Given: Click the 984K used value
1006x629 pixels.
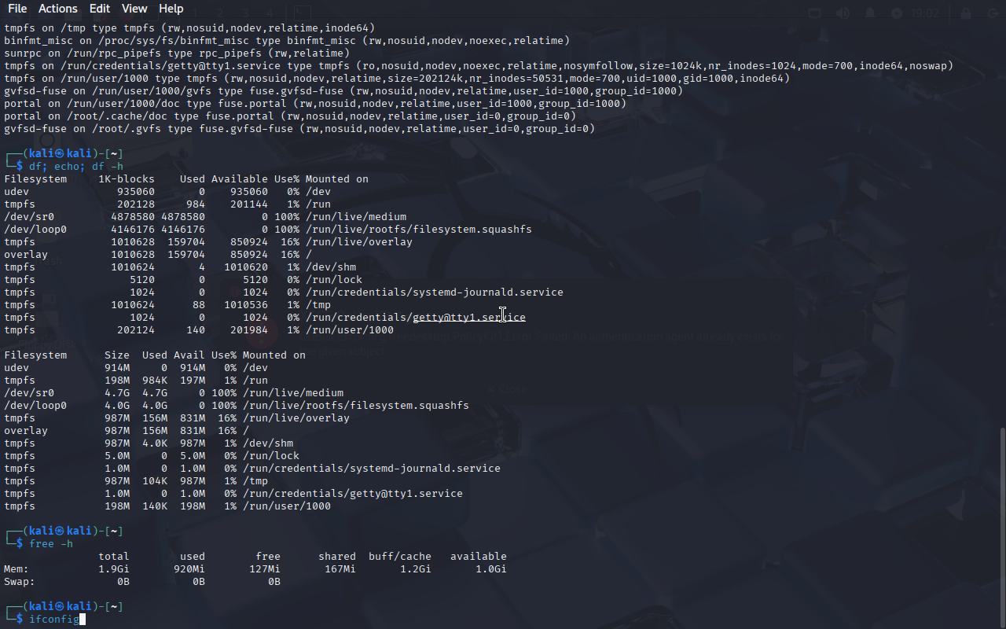Looking at the screenshot, I should click(155, 381).
